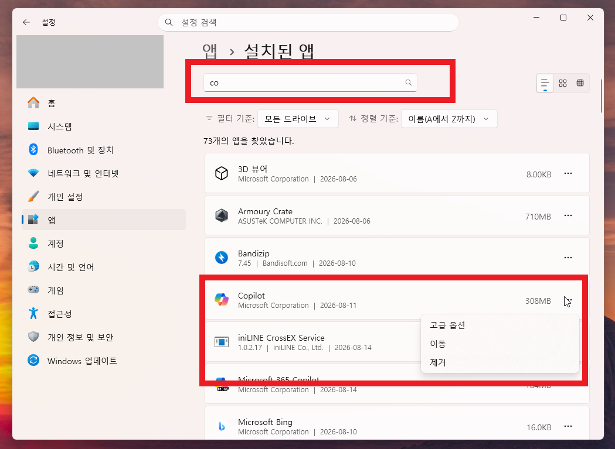Click the app search magnifier icon
The height and width of the screenshot is (449, 615).
tap(408, 83)
